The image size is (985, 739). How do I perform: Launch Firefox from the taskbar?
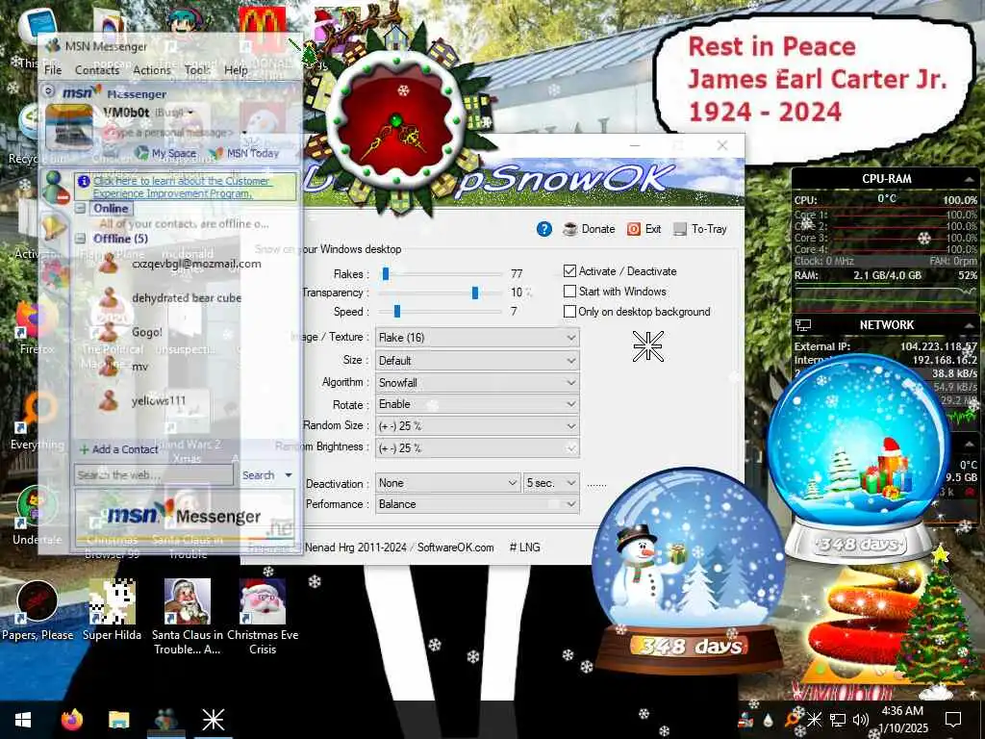click(x=71, y=720)
